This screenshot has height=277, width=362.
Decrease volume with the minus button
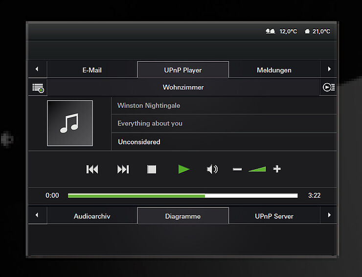[x=237, y=169]
